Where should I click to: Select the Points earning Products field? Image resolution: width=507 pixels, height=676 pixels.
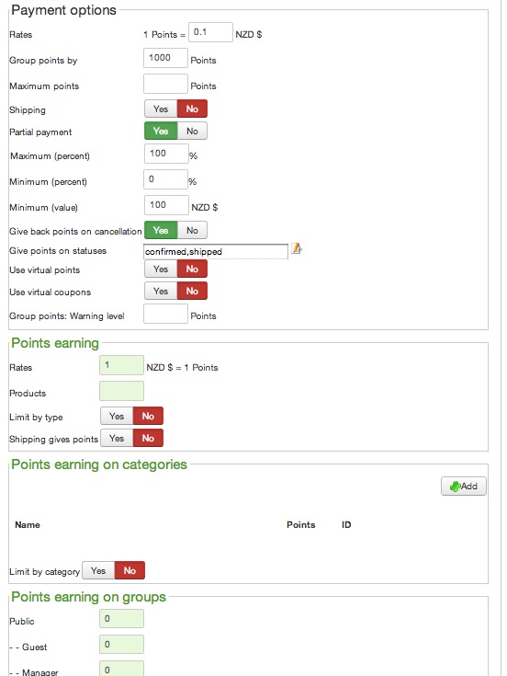pos(121,391)
